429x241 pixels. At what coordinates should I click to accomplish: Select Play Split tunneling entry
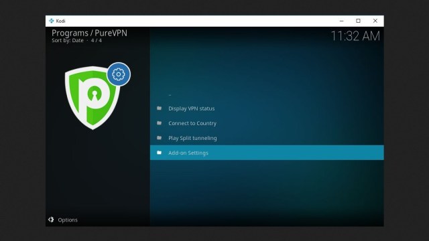pyautogui.click(x=267, y=138)
